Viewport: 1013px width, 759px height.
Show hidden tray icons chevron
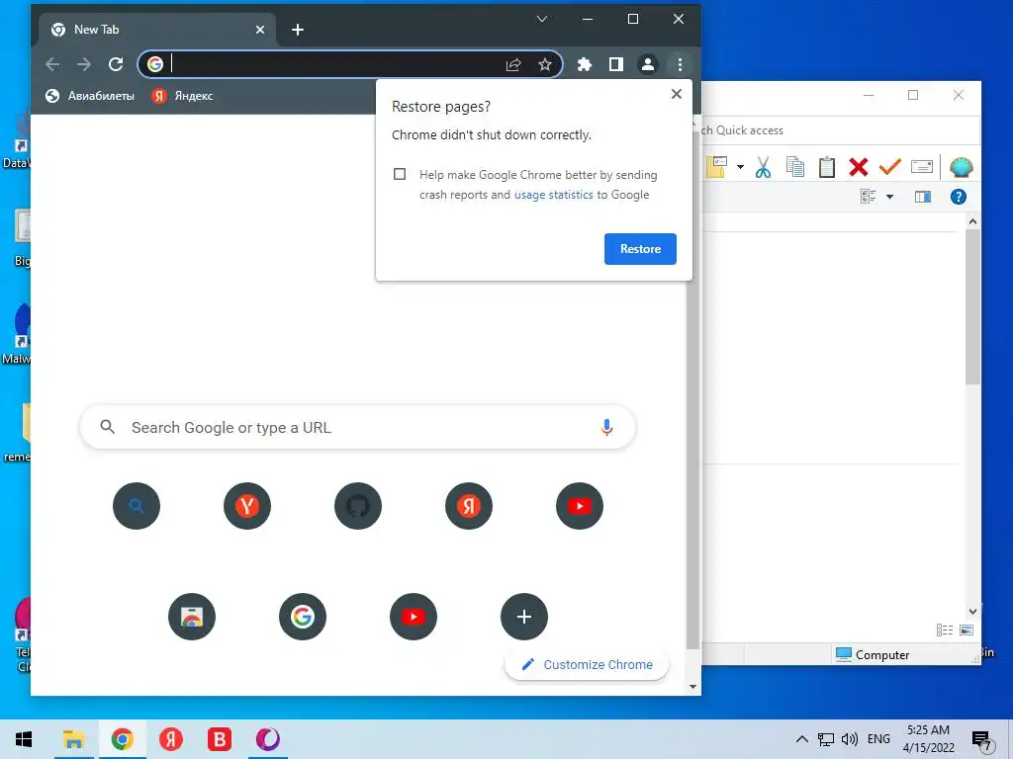pos(801,739)
